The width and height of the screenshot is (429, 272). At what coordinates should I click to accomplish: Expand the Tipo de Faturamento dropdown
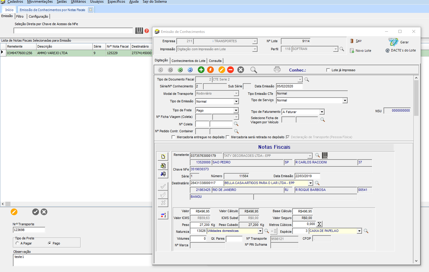[x=322, y=112]
